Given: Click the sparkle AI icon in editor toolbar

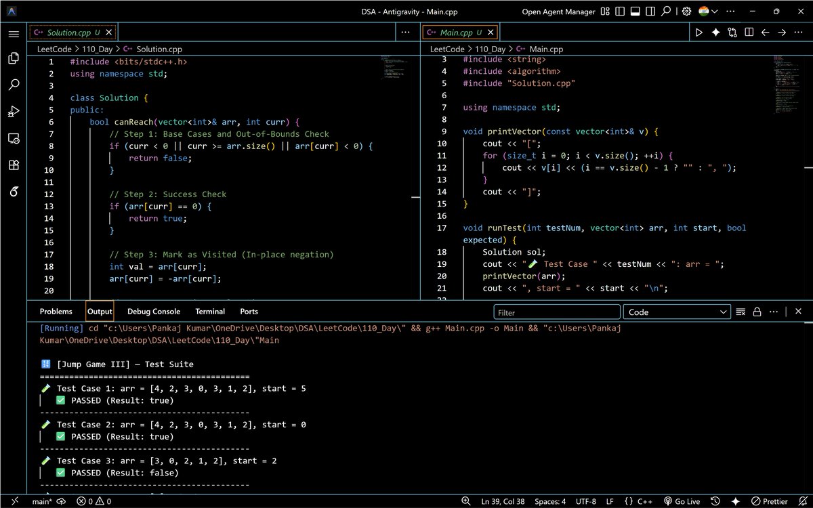Looking at the screenshot, I should 715,33.
